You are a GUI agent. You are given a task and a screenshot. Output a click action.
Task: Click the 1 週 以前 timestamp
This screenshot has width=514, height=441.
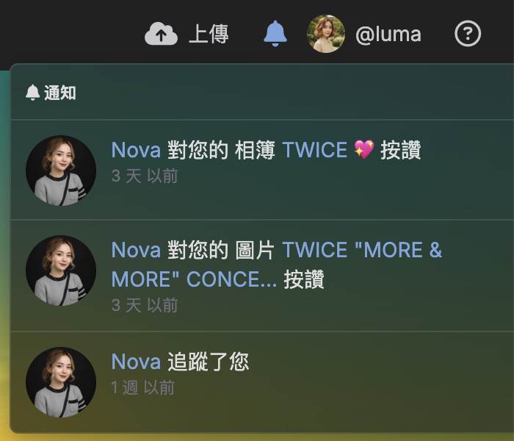[x=143, y=388]
